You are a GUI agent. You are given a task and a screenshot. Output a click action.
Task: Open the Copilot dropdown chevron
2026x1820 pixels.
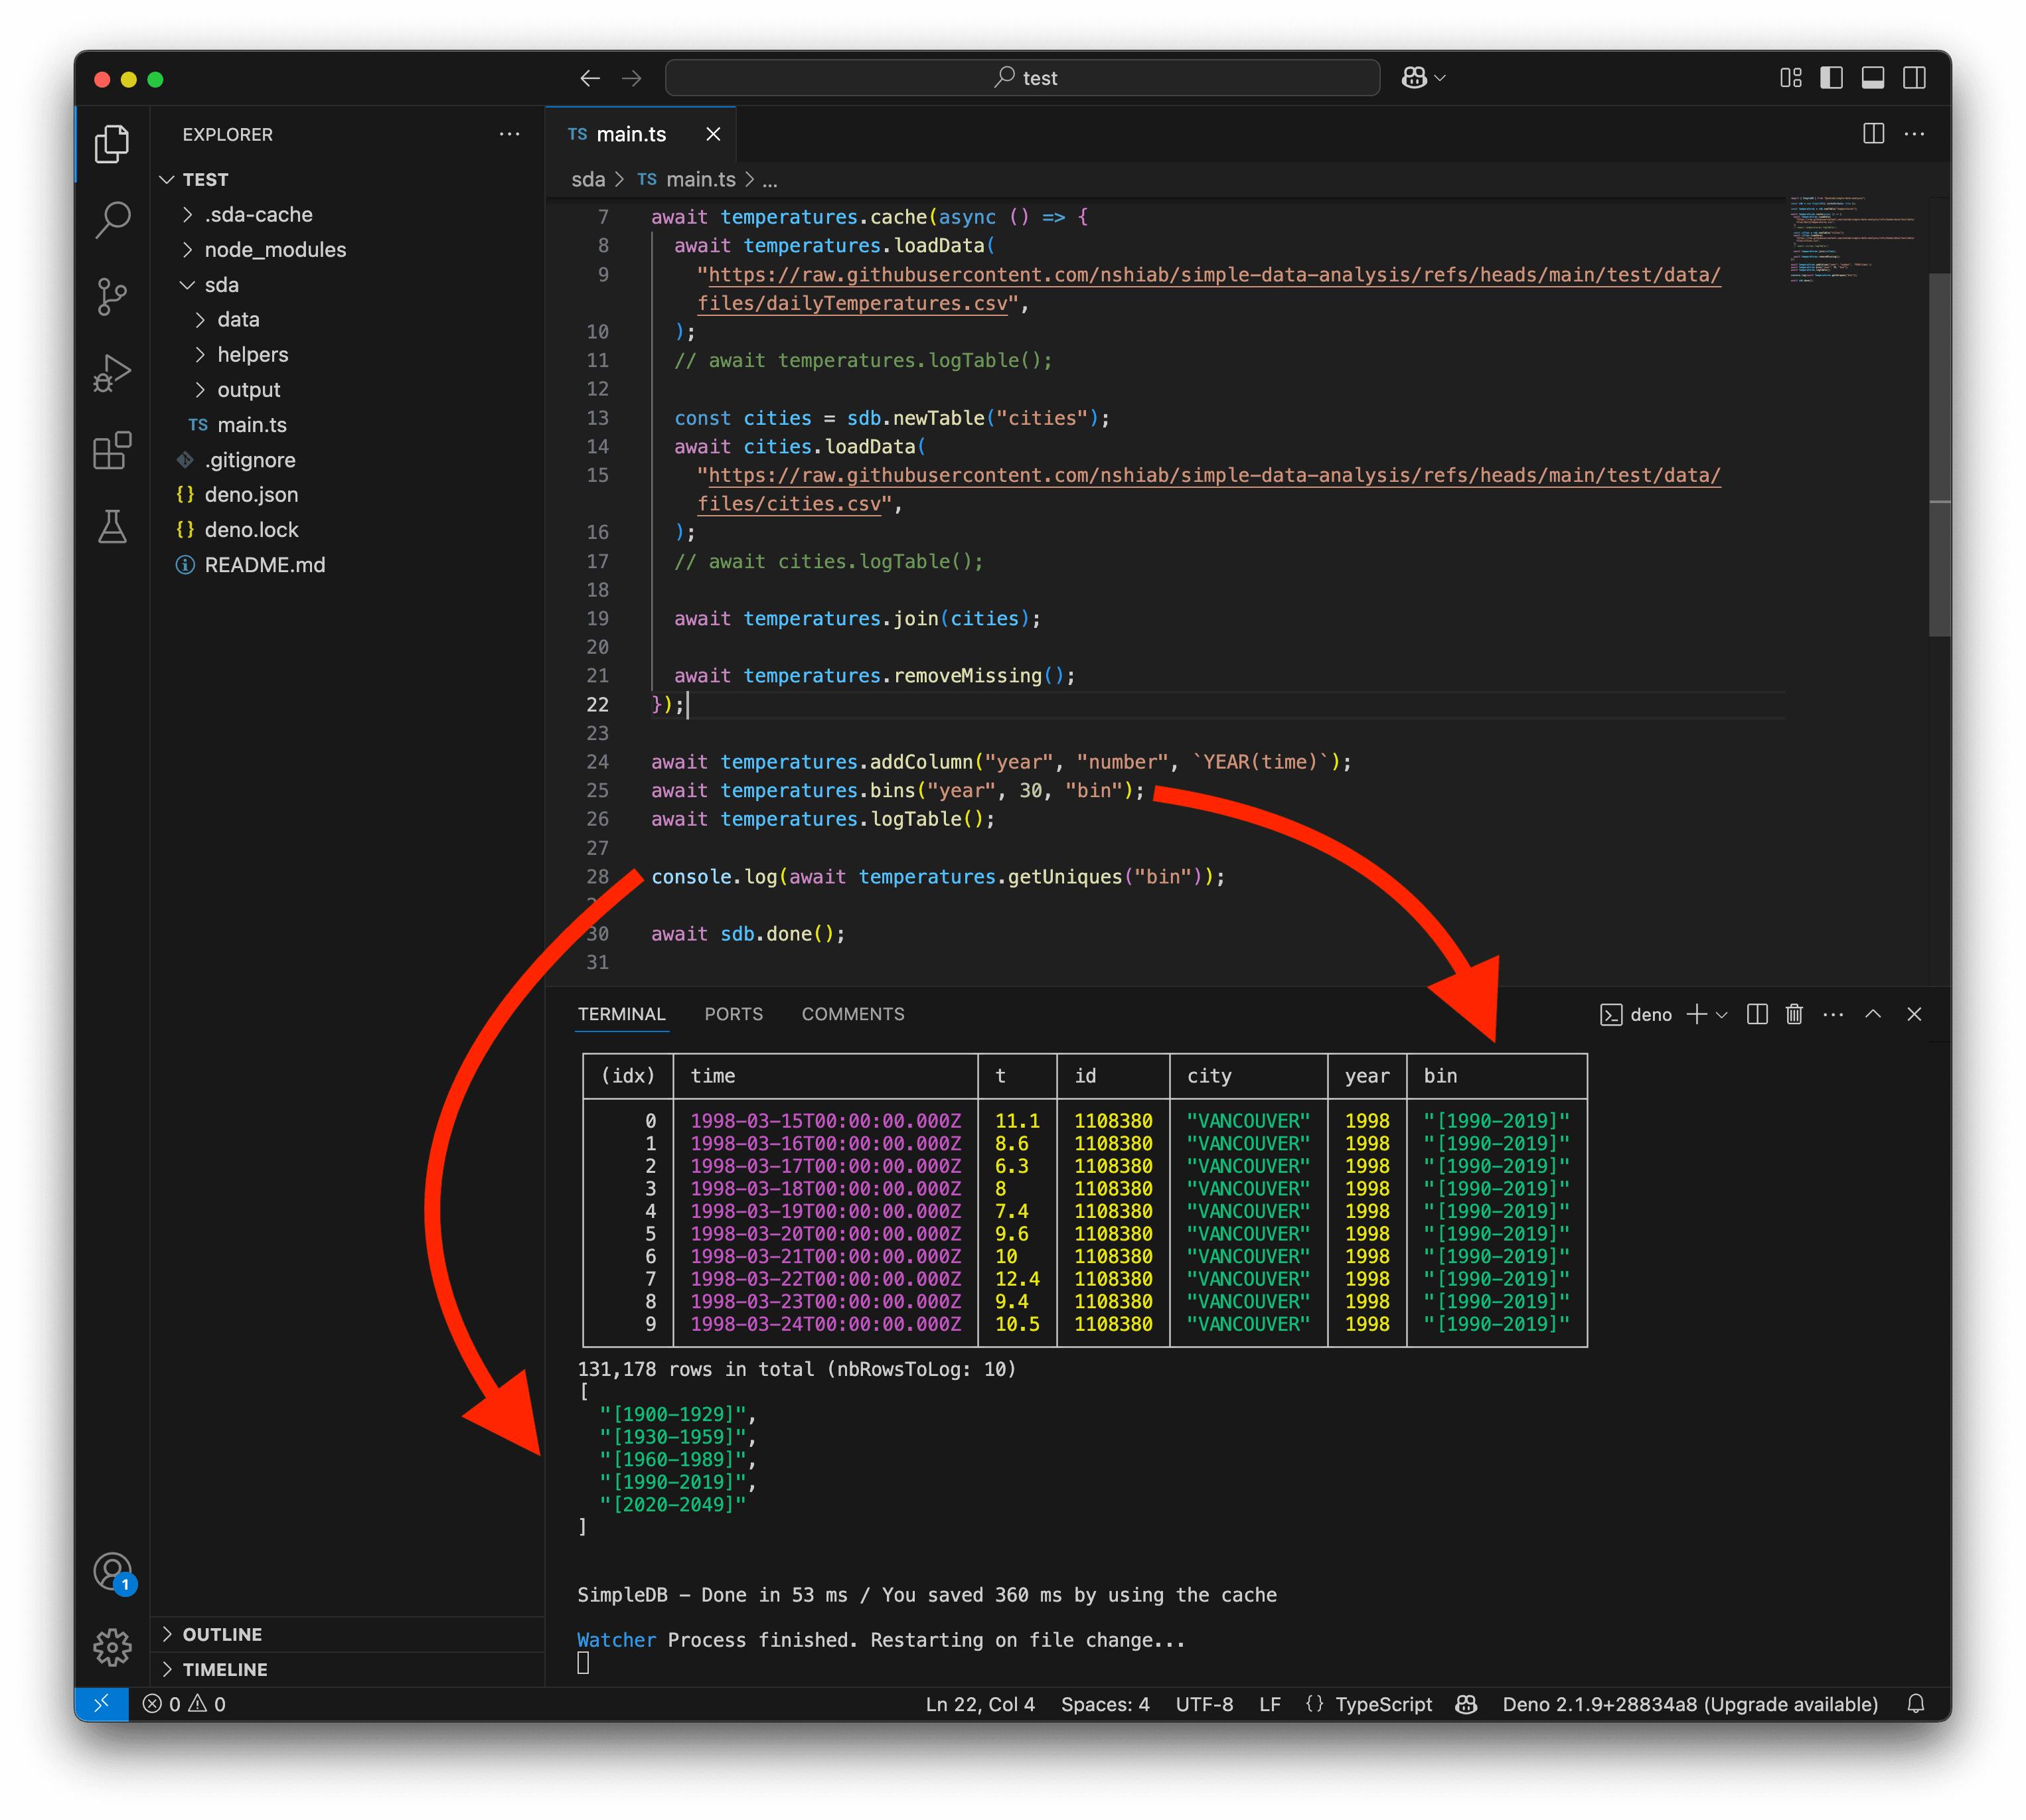point(1440,78)
